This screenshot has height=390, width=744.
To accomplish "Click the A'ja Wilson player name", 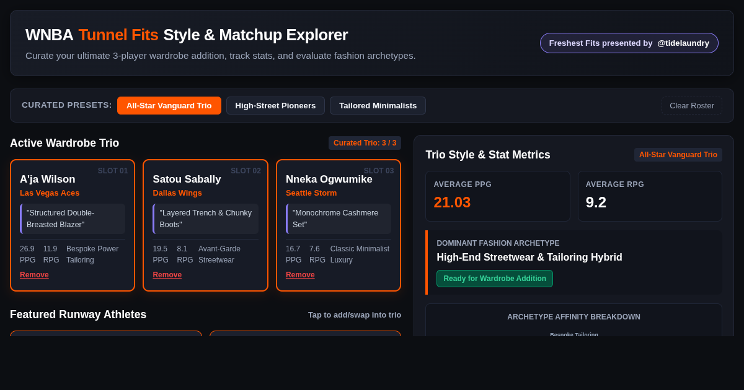I will click(48, 179).
